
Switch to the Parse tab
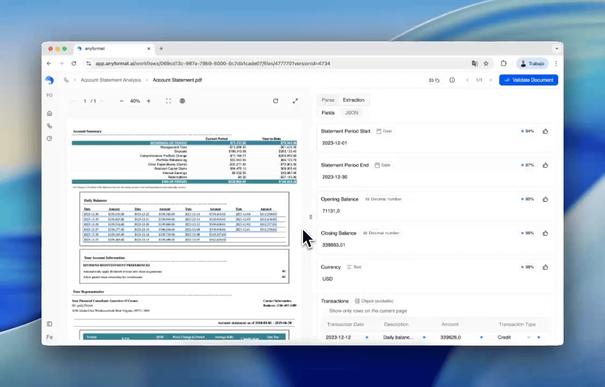[328, 100]
